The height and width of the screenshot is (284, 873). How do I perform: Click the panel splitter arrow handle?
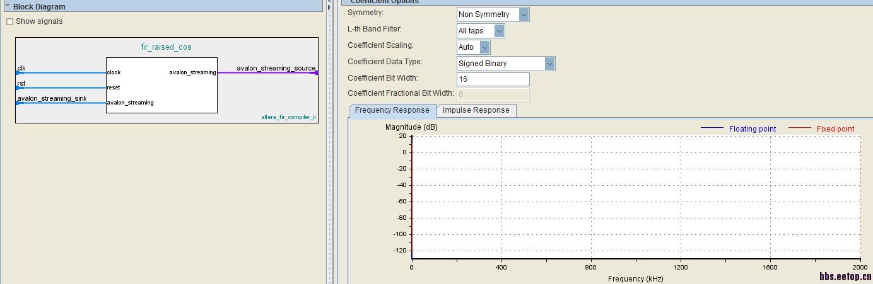329,7
